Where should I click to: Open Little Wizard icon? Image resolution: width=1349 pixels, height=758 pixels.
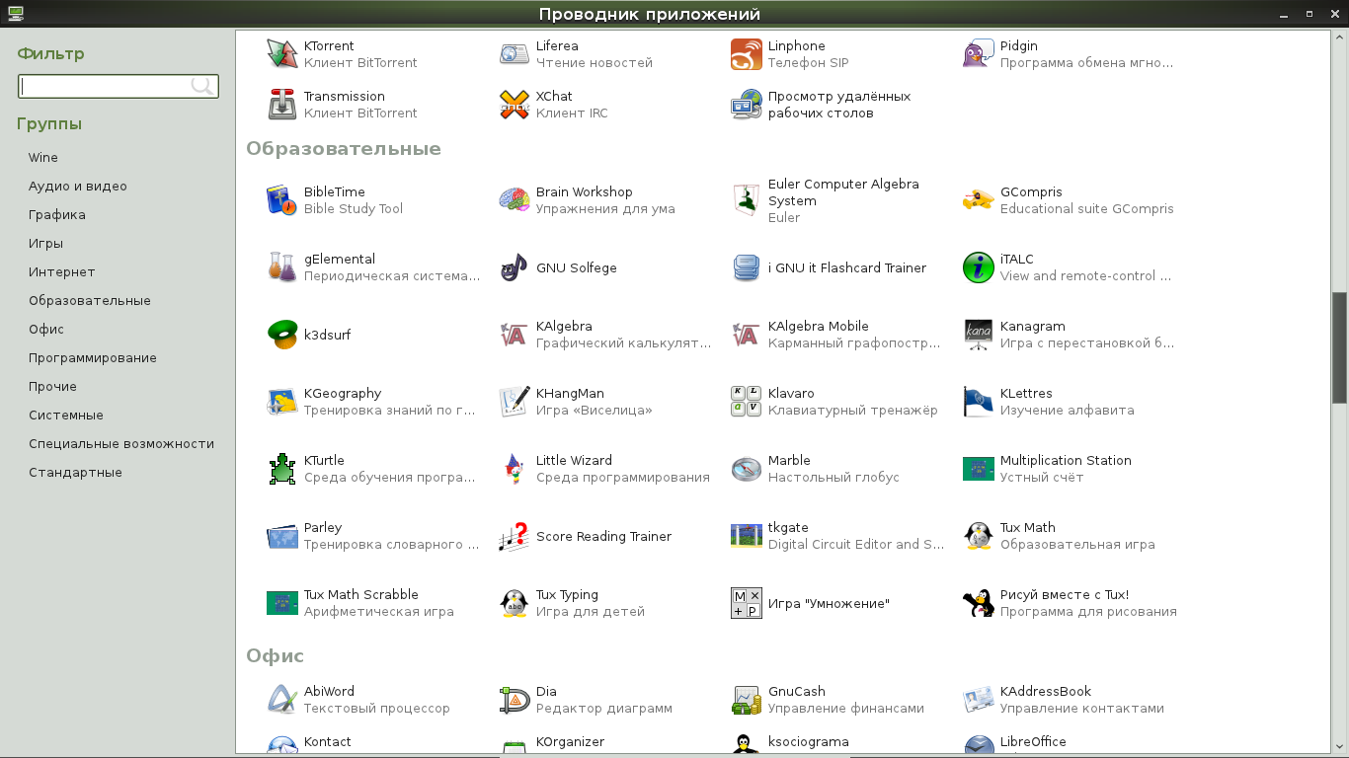(x=515, y=469)
